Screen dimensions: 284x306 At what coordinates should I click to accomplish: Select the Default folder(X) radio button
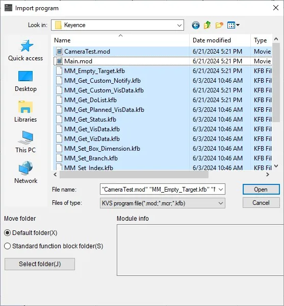pos(7,233)
